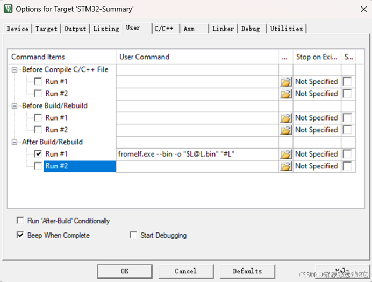
Task: Click the Keil uVision icon in title bar
Action: pyautogui.click(x=8, y=9)
